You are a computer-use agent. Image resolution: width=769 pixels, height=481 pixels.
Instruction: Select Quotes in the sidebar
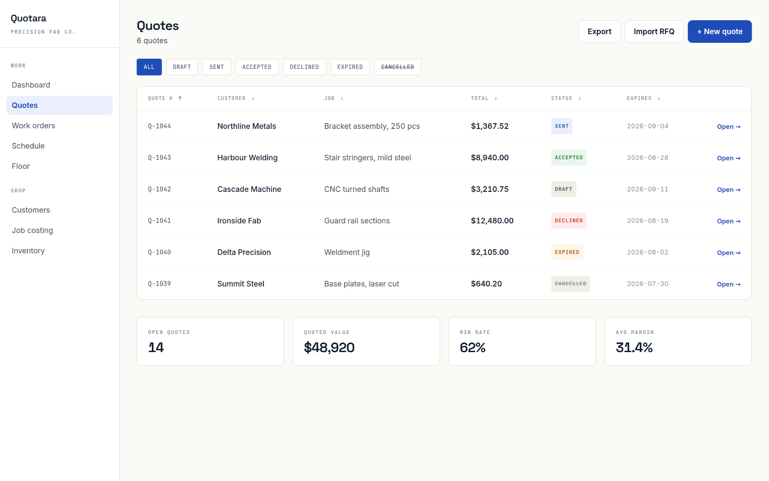pyautogui.click(x=60, y=105)
